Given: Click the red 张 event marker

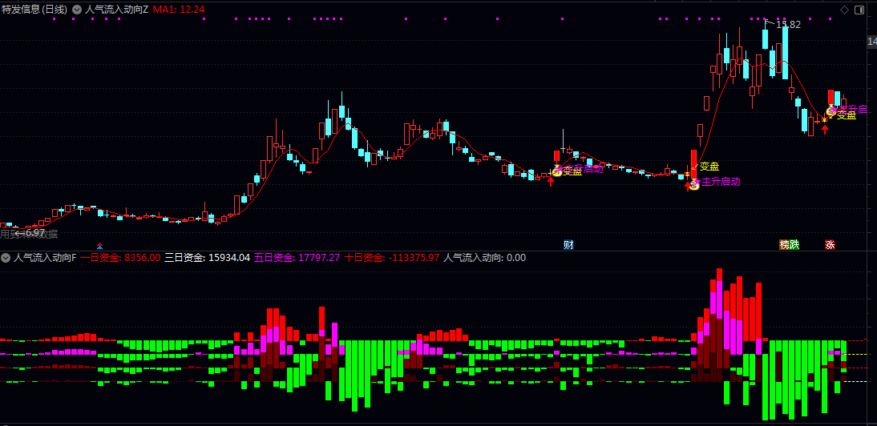Looking at the screenshot, I should coord(830,244).
